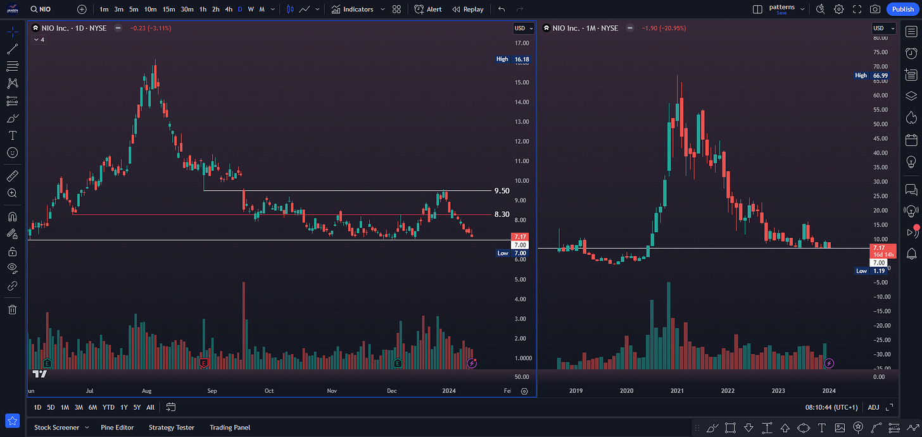Select the crosshair cursor tool
The width and height of the screenshot is (922, 437).
coord(13,32)
